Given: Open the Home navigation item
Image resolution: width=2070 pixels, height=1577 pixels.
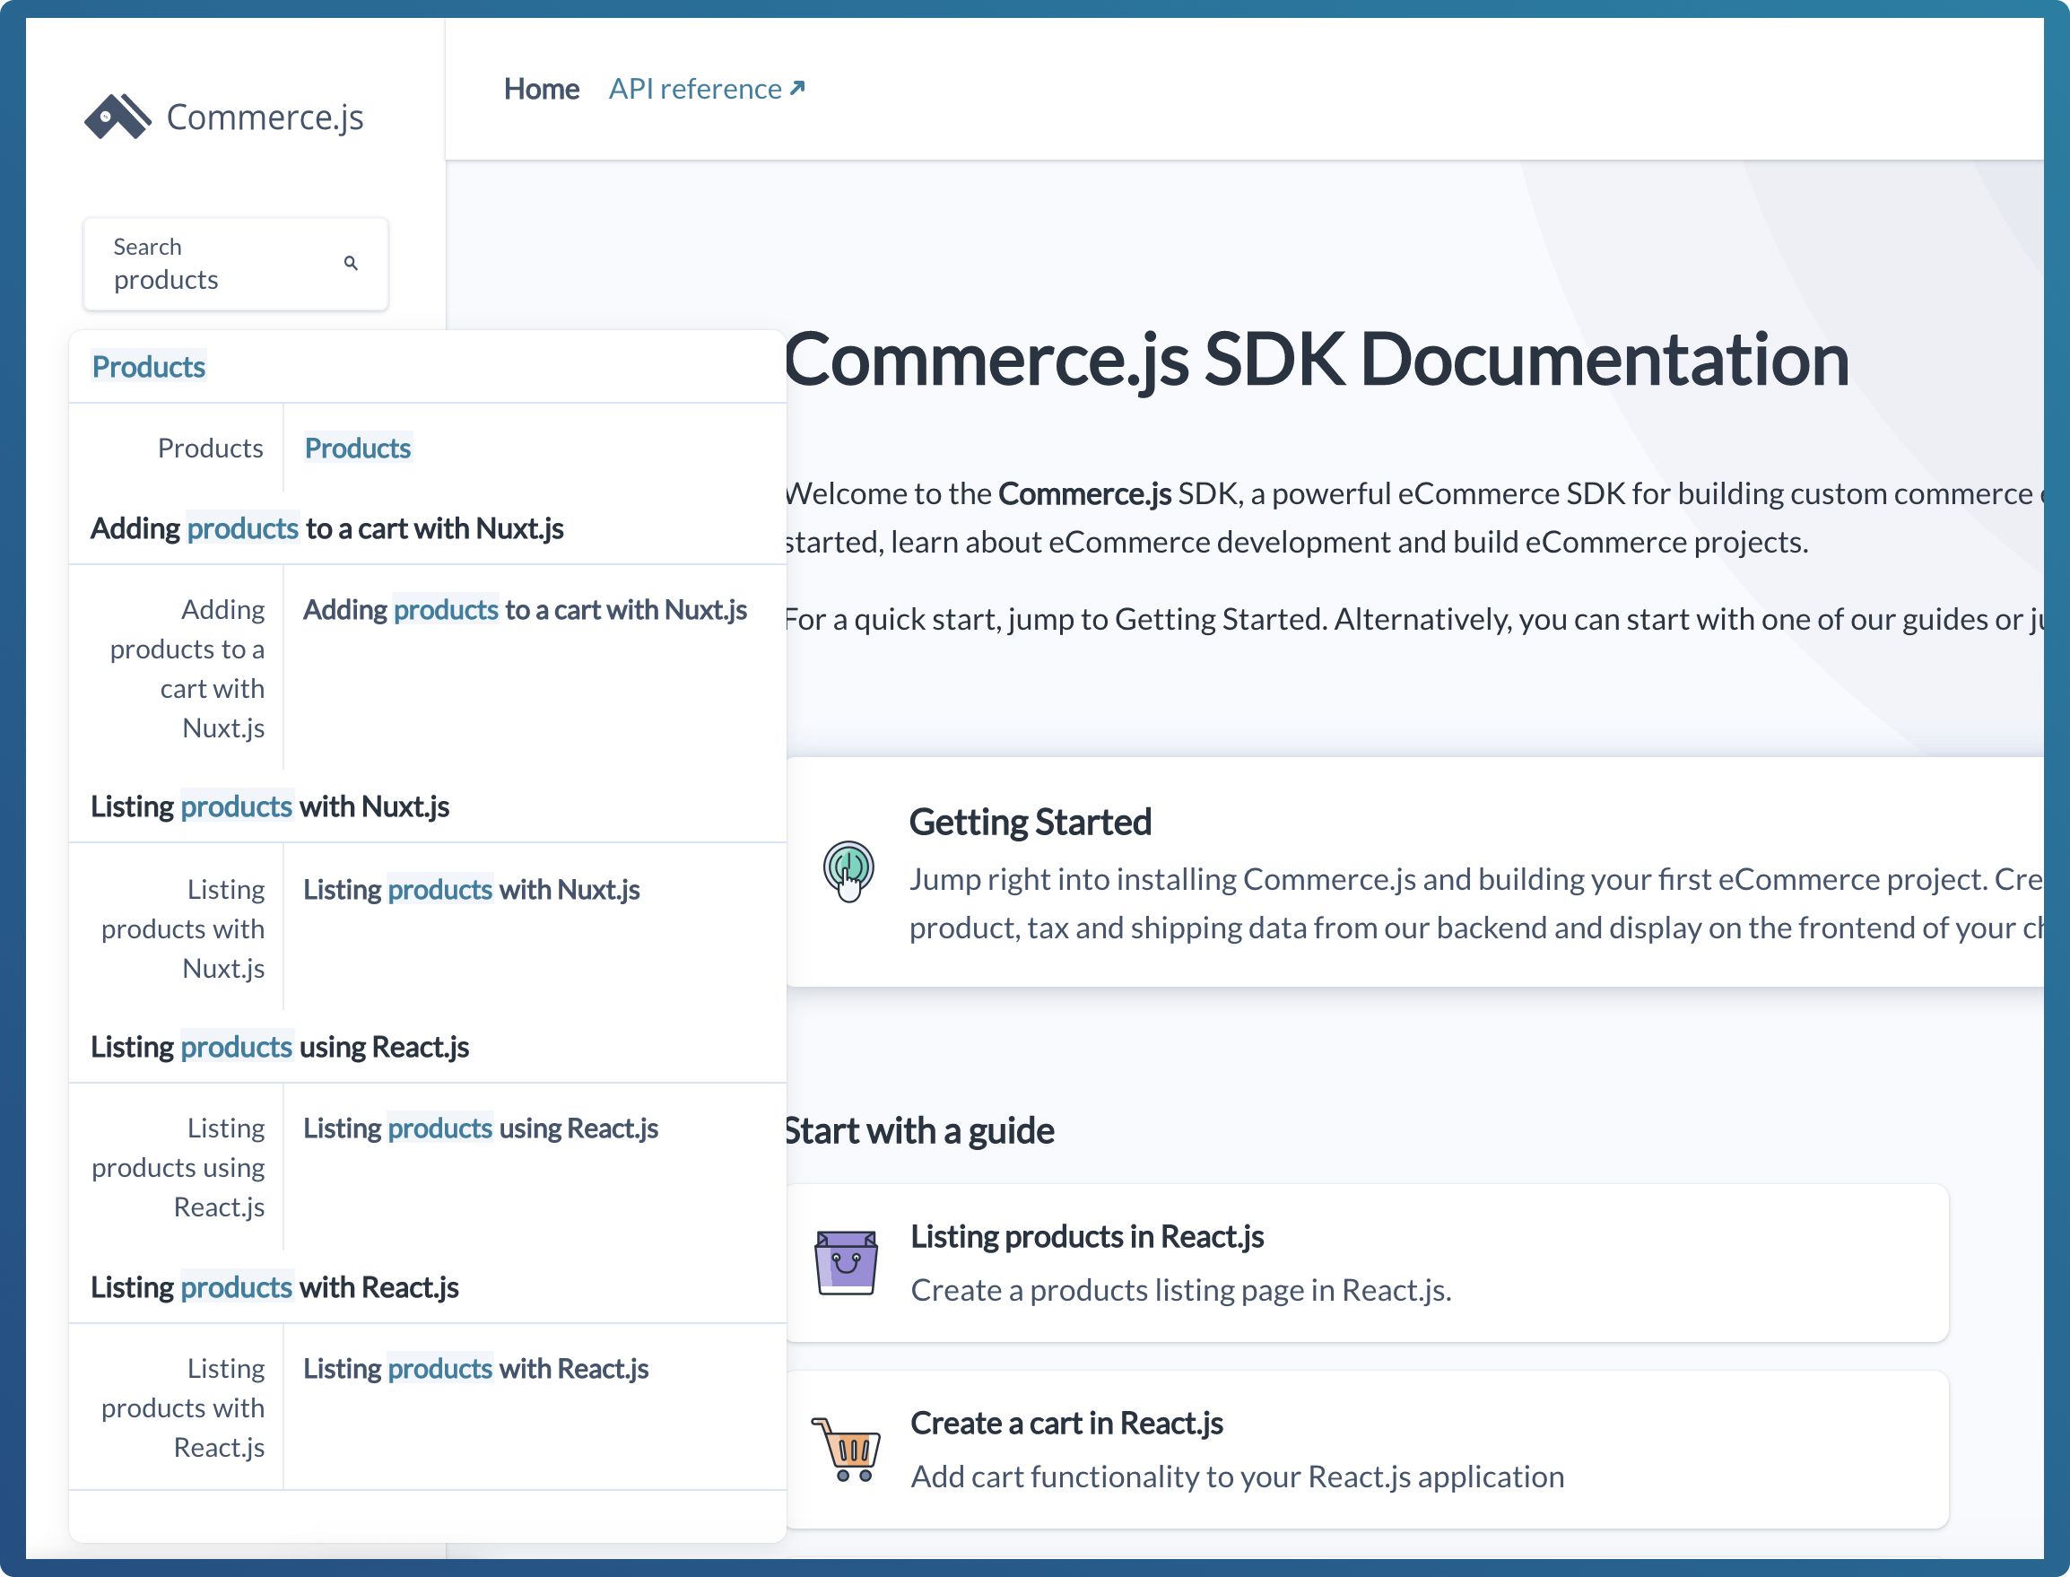Looking at the screenshot, I should (x=542, y=88).
